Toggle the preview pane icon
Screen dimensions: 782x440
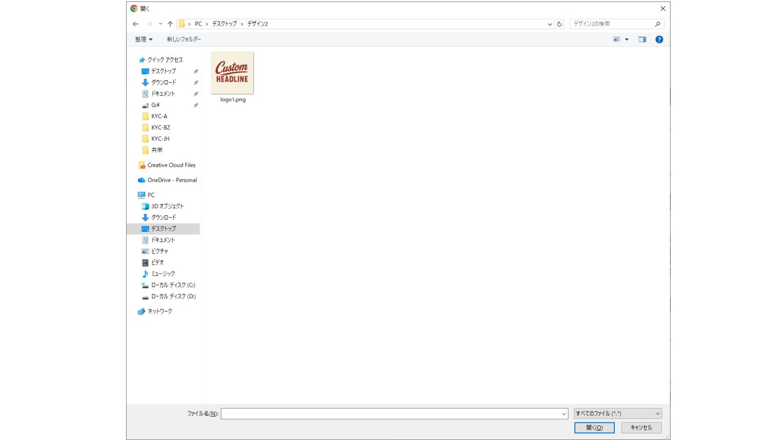642,40
